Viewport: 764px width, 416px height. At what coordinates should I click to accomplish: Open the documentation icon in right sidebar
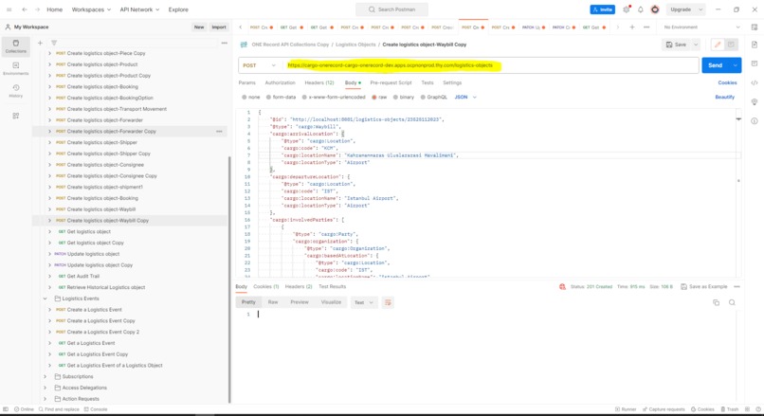[755, 45]
